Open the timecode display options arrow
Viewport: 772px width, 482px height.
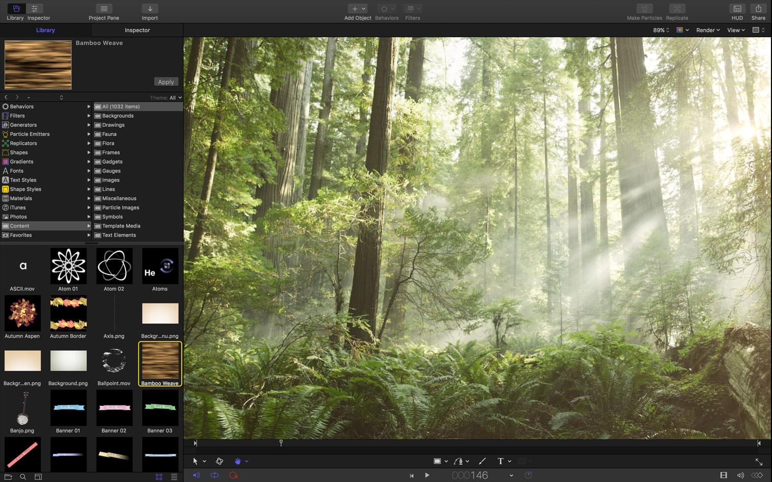[x=511, y=475]
